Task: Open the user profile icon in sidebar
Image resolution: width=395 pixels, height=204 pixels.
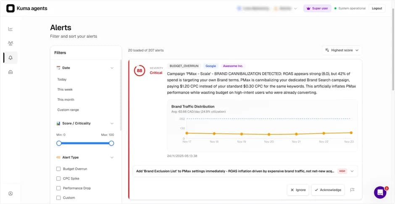Action: coord(11,194)
